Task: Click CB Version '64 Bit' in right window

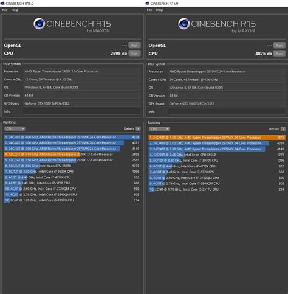Action: (x=227, y=96)
